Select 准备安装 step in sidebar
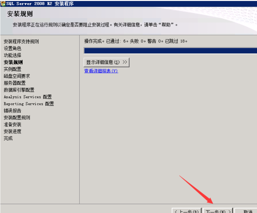This screenshot has width=257, height=213. [13, 125]
